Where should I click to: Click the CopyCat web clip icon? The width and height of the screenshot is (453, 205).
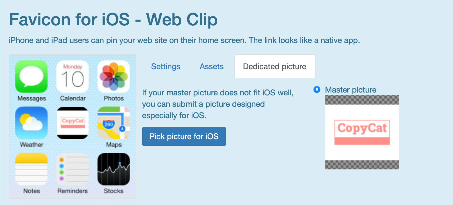(x=73, y=123)
